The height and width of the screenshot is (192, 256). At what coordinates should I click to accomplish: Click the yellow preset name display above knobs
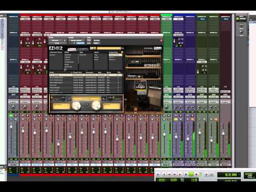[86, 98]
